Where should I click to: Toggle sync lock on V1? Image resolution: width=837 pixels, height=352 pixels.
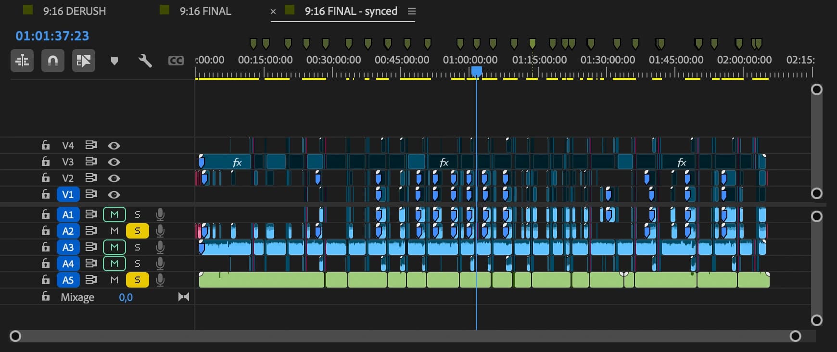tap(91, 194)
